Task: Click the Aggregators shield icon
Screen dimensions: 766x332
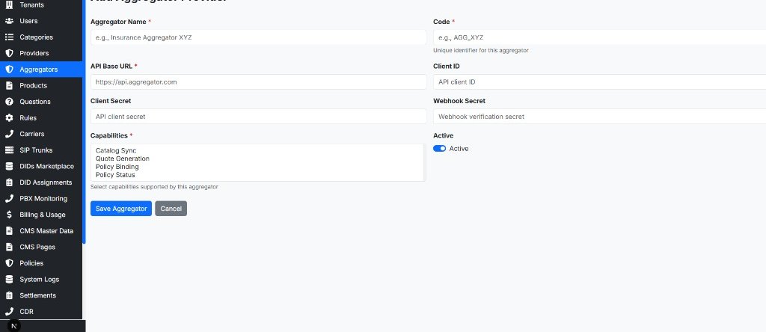Action: 9,70
